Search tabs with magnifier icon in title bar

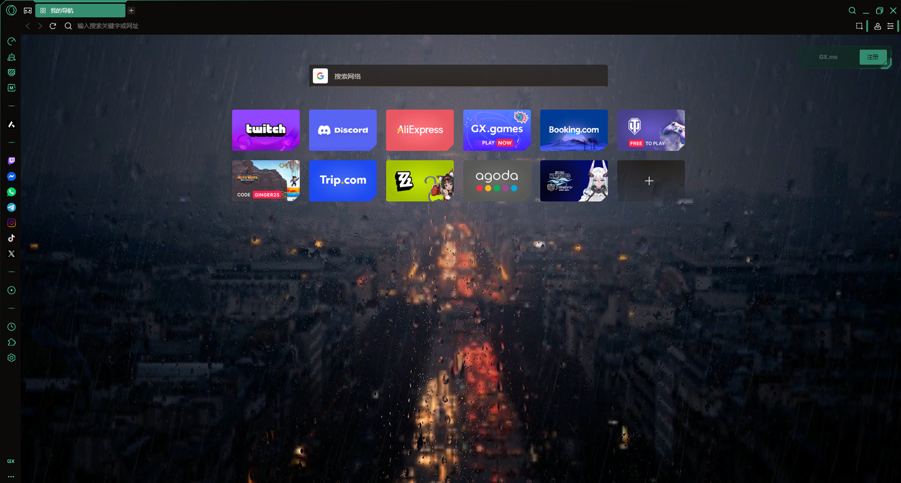[x=852, y=10]
